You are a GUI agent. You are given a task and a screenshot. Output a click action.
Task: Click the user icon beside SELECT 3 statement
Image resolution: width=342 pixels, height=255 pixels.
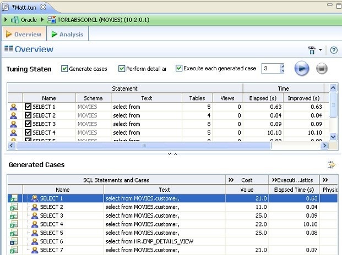coord(14,124)
